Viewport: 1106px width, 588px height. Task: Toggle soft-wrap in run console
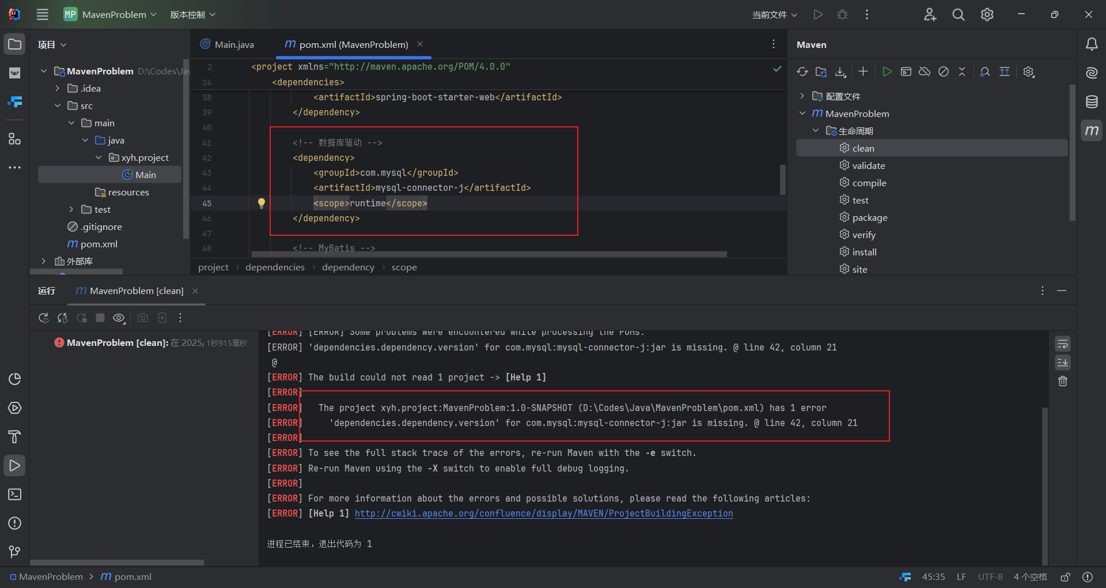coord(1063,344)
